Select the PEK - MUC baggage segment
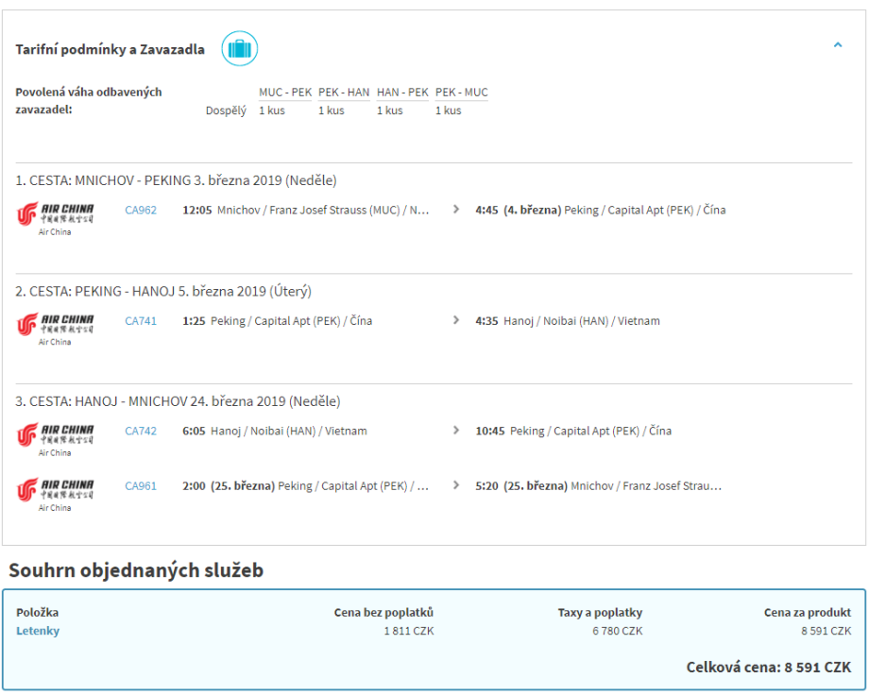The width and height of the screenshot is (869, 695). pyautogui.click(x=462, y=93)
